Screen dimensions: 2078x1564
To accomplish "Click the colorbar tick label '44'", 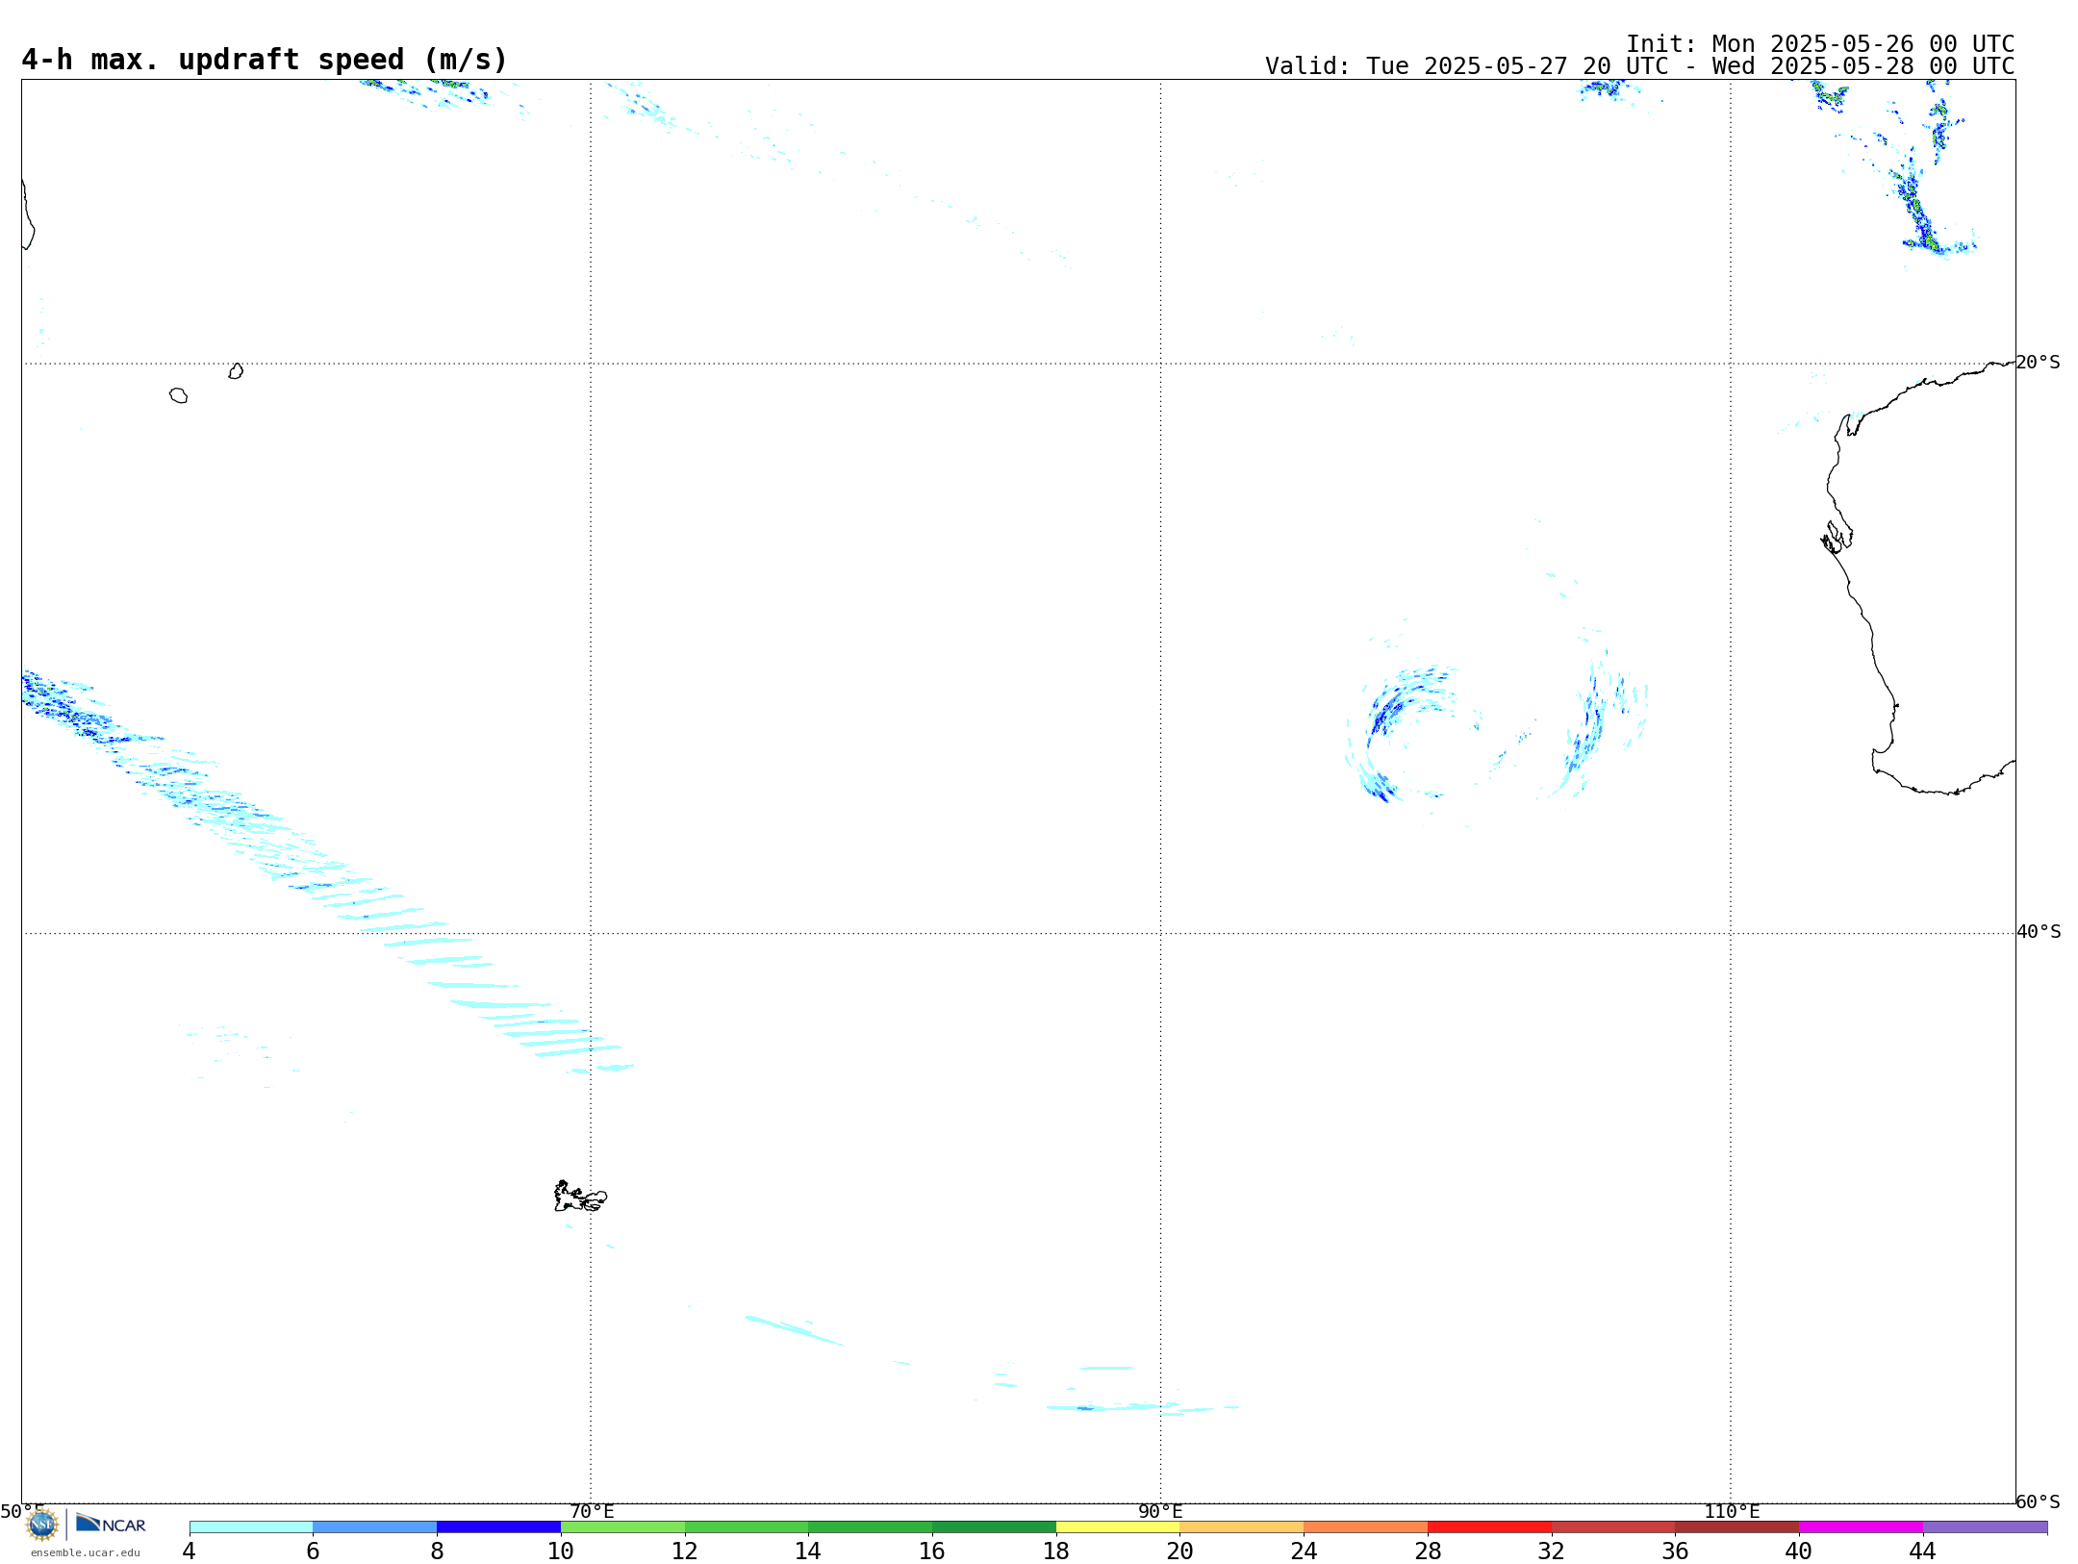I will click(1923, 1551).
